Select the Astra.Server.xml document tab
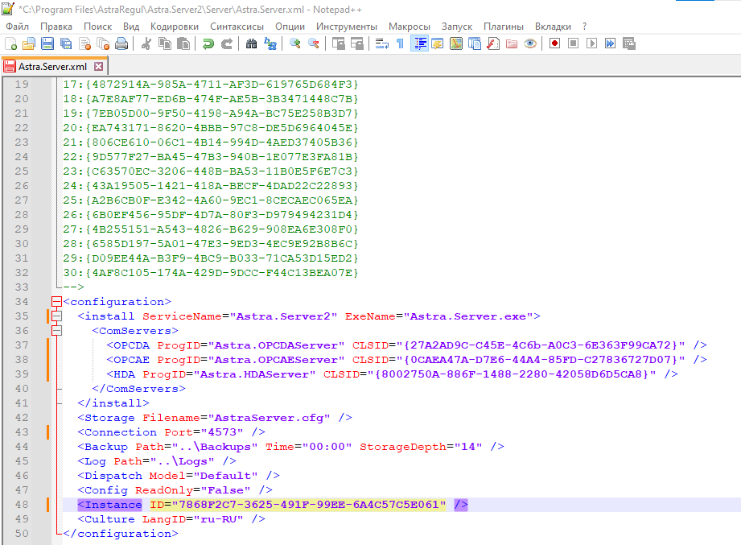Viewport: 741px width, 545px height. point(51,67)
